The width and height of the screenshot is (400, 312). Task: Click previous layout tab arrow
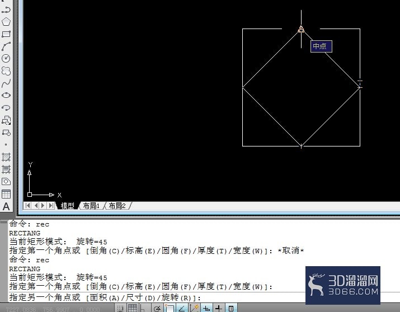(36, 205)
